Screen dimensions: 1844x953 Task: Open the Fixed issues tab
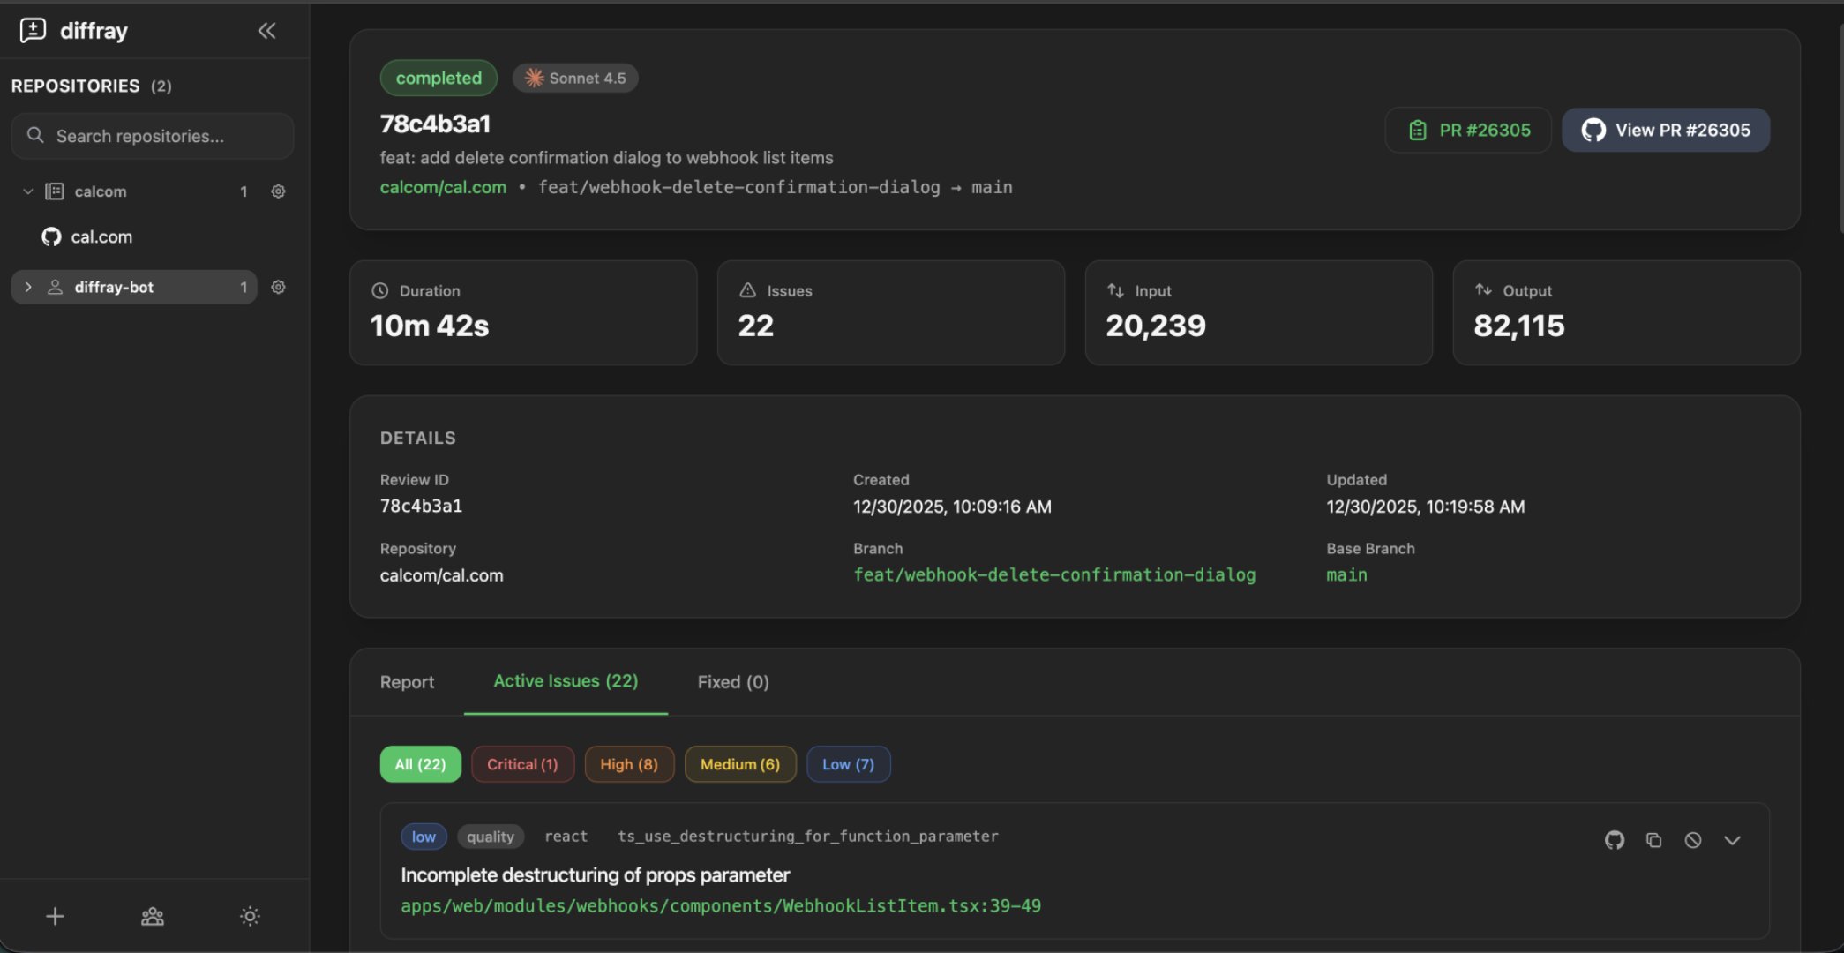point(731,681)
